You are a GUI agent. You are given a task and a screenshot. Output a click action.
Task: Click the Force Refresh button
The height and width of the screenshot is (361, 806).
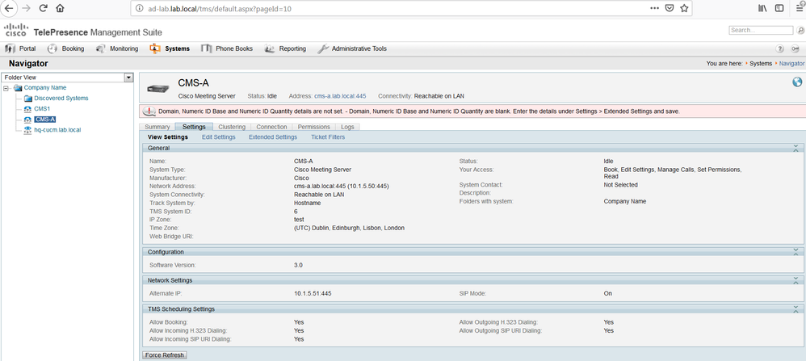click(165, 355)
